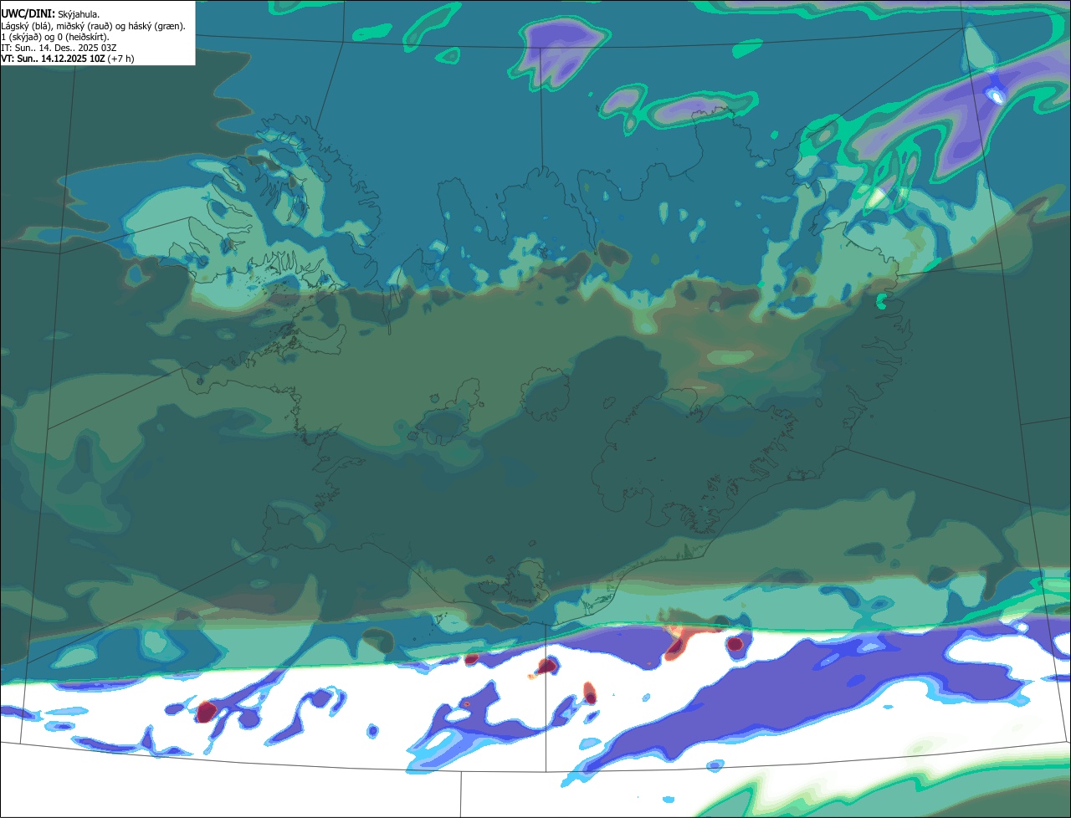Select the 'Lágský (blá), miðský (rauð)' legend line
This screenshot has width=1071, height=818.
94,26
